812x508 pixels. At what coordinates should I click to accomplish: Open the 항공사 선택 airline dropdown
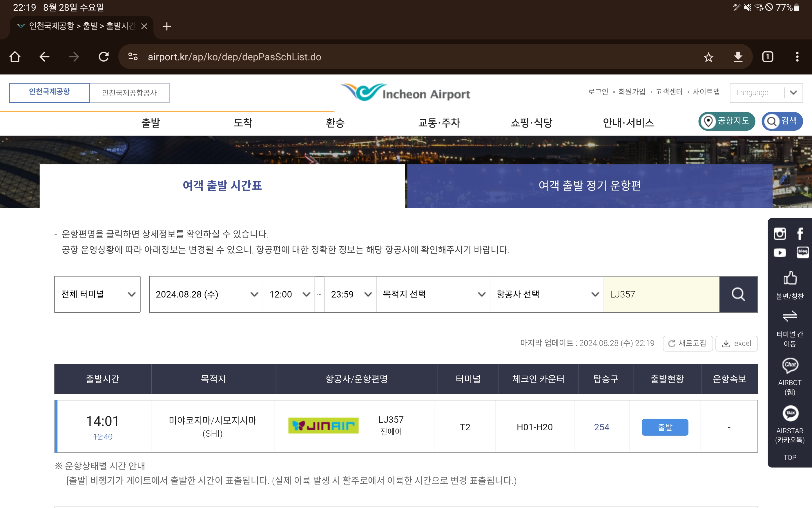tap(547, 294)
